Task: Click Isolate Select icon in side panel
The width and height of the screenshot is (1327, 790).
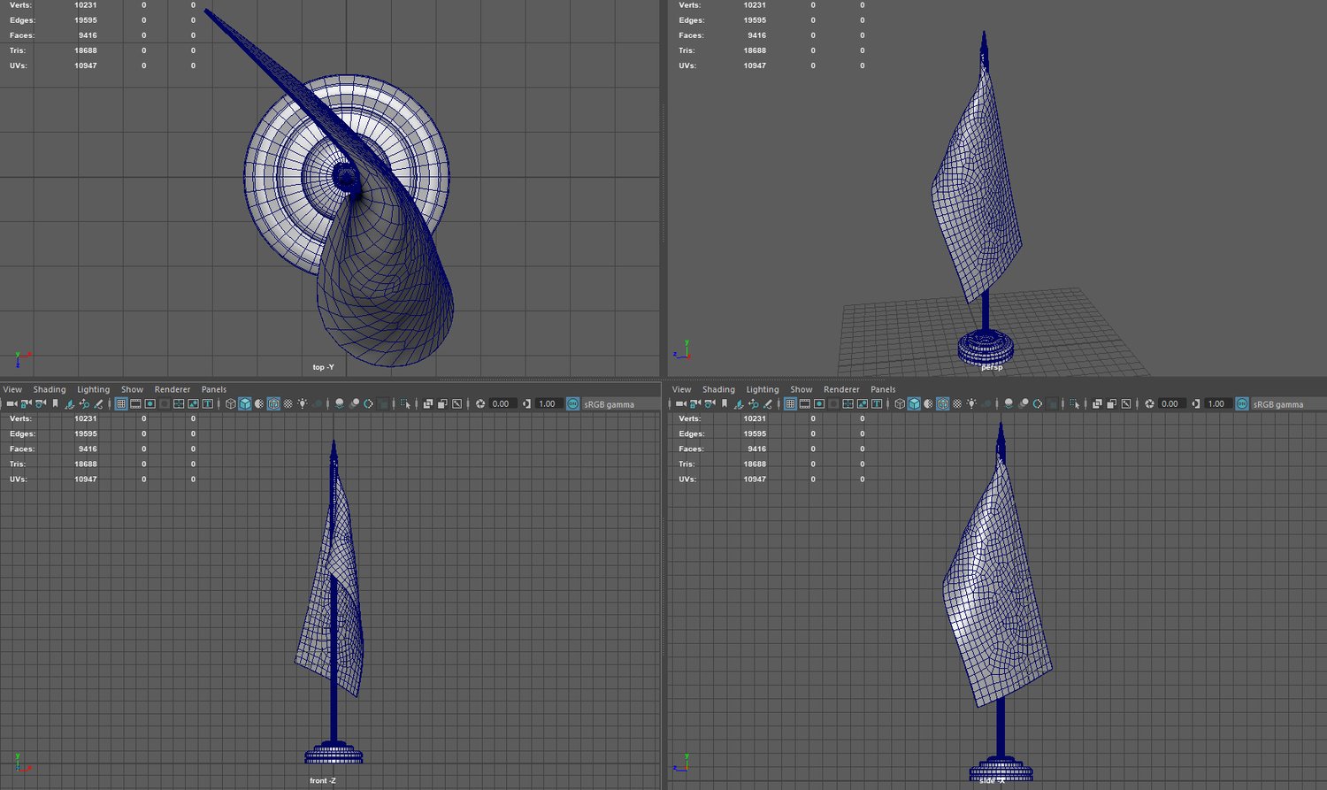Action: [x=1074, y=404]
